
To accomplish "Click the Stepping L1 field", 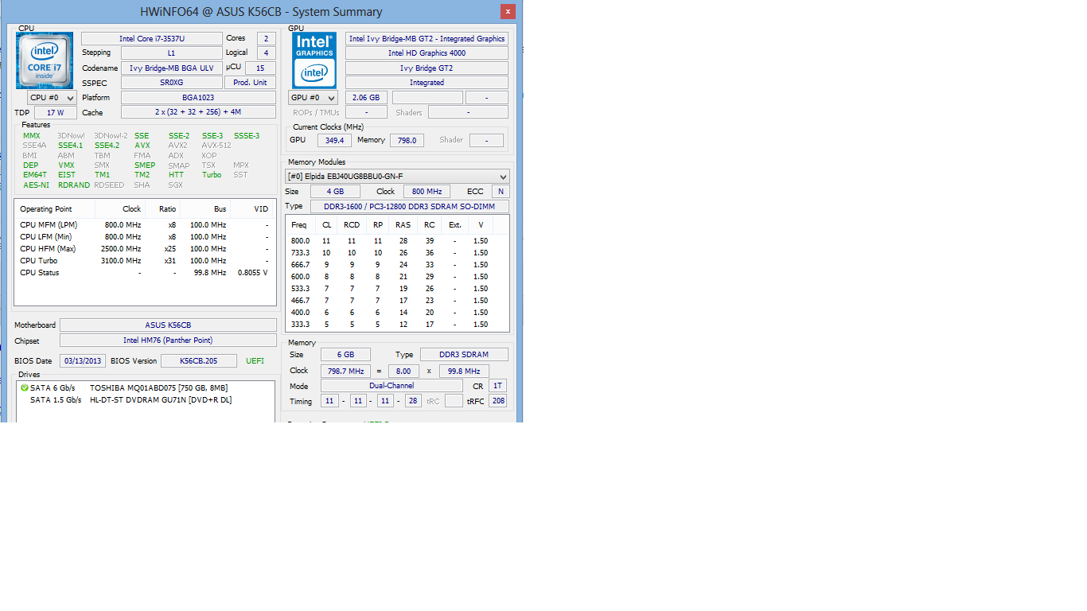I will 171,53.
